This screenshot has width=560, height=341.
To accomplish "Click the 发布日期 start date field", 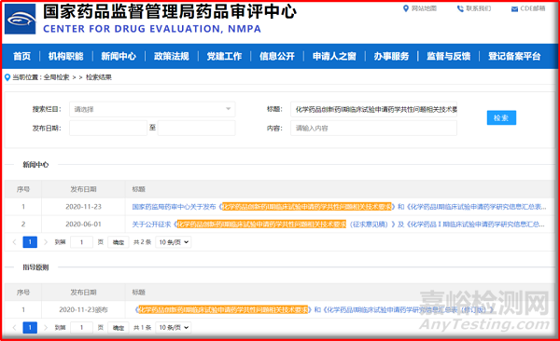I will coord(108,128).
